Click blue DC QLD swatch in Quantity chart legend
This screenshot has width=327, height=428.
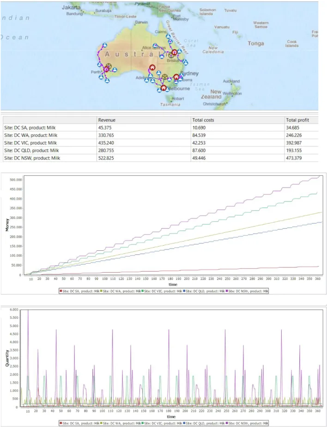click(184, 423)
